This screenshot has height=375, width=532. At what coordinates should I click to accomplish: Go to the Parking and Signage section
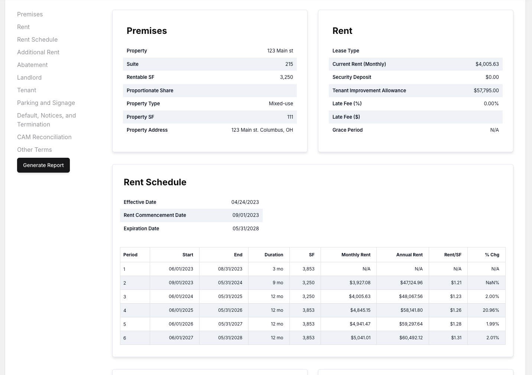click(46, 103)
